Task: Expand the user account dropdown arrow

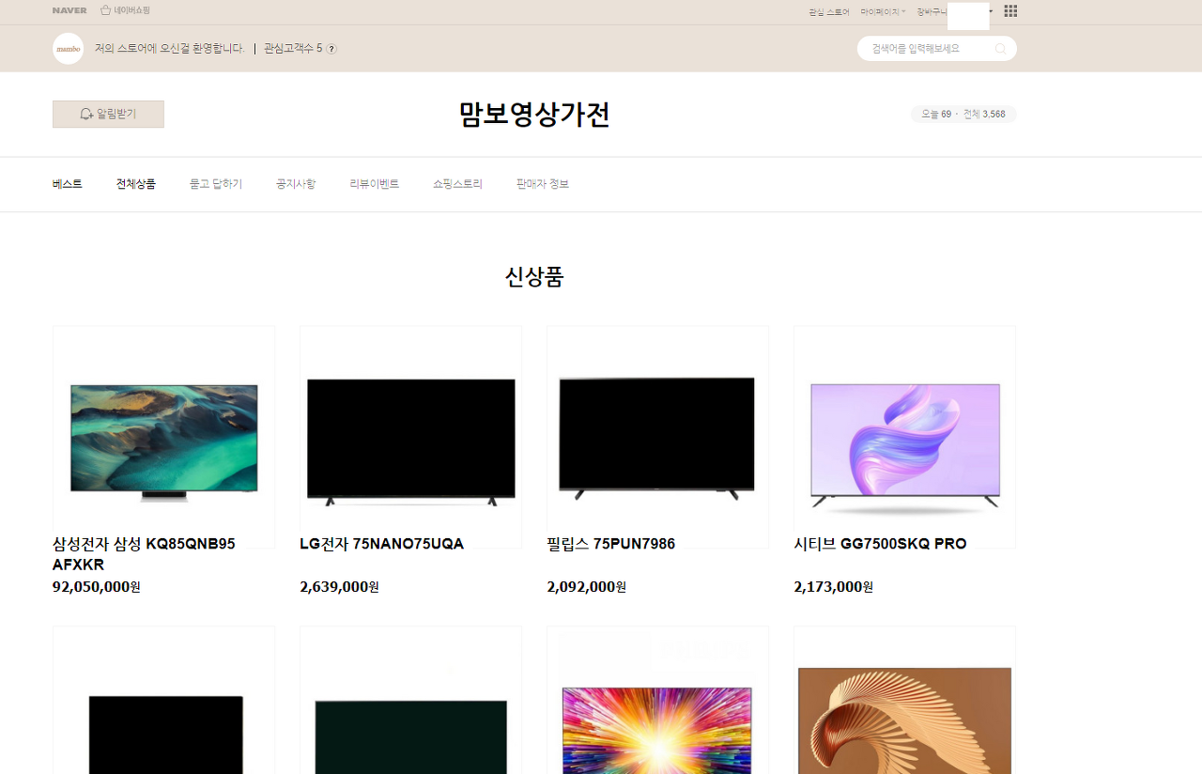Action: pos(991,11)
